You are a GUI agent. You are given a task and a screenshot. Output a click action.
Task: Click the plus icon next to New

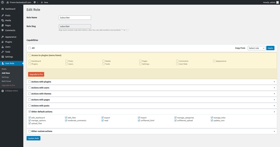coord(42,2)
